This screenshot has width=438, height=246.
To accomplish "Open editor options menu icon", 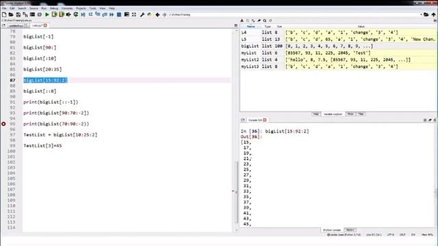I will (x=235, y=25).
